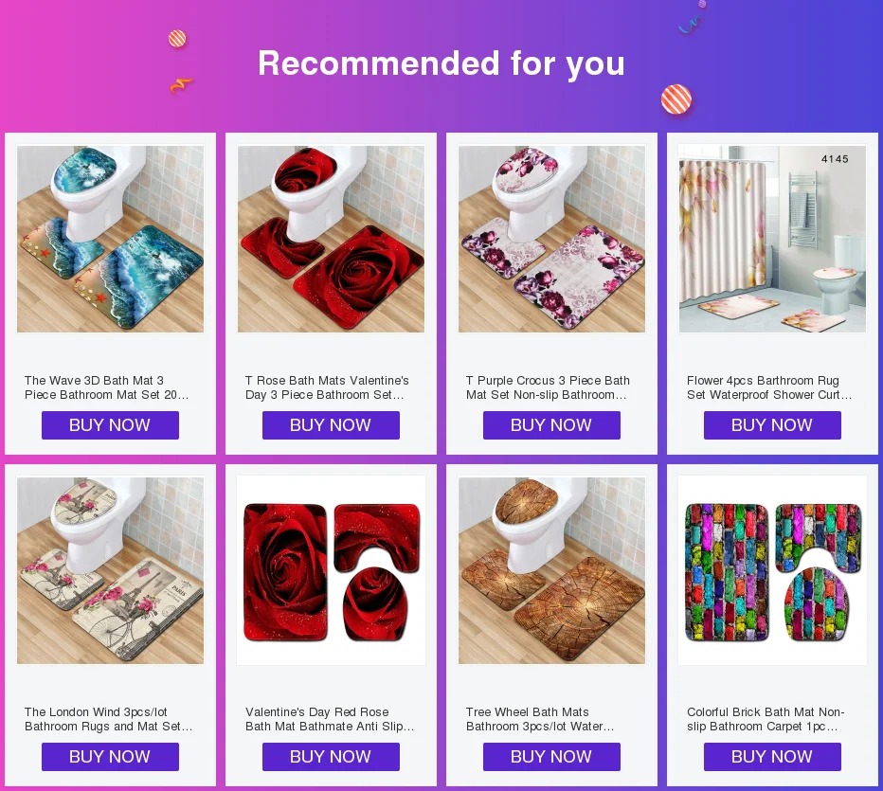
Task: Click BUY NOW under T Rose Bath Mats
Action: (332, 425)
